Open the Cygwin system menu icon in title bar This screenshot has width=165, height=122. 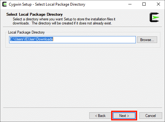pos(5,4)
